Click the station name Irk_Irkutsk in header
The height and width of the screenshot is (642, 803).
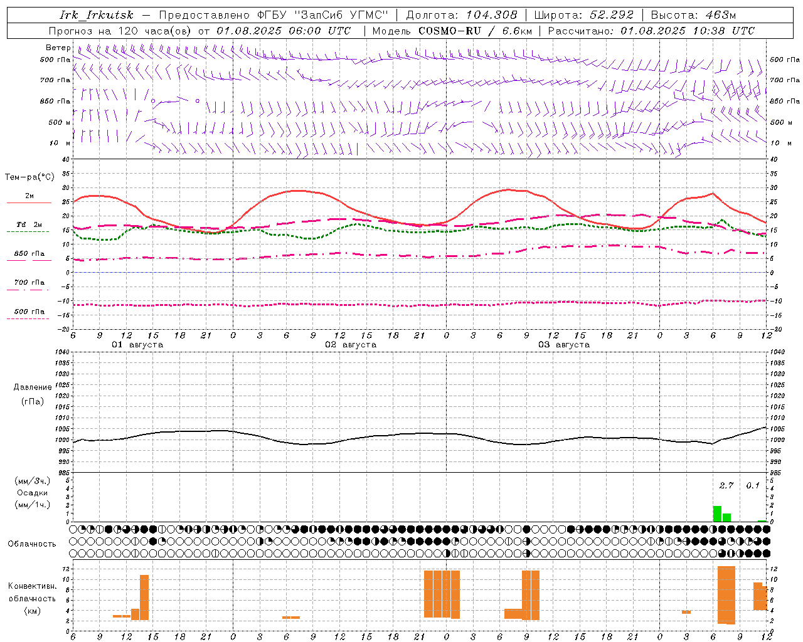(97, 15)
